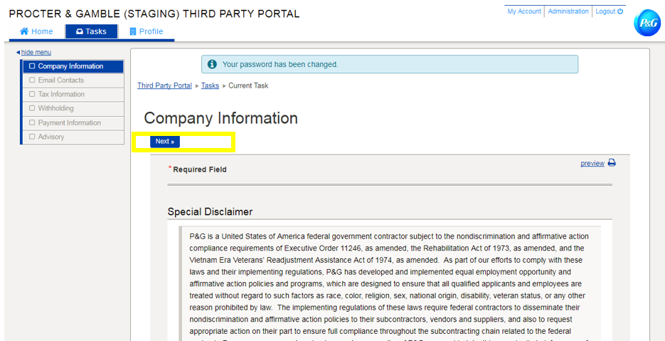This screenshot has width=665, height=341.
Task: Select Payment Information in side menu
Action: [x=73, y=122]
